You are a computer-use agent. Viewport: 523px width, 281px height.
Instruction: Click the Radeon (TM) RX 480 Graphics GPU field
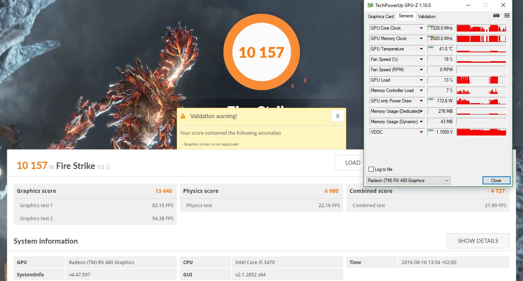click(x=121, y=263)
